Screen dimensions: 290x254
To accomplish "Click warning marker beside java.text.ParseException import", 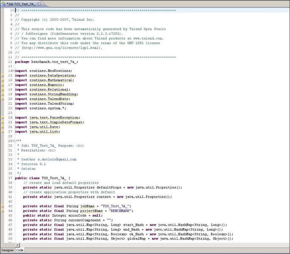I will [x=2, y=117].
